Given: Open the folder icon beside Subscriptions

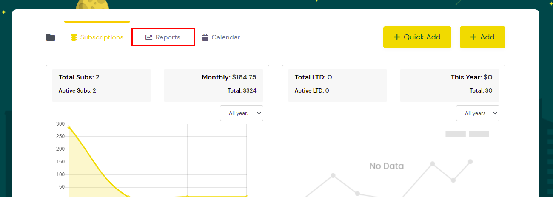Looking at the screenshot, I should (x=51, y=37).
